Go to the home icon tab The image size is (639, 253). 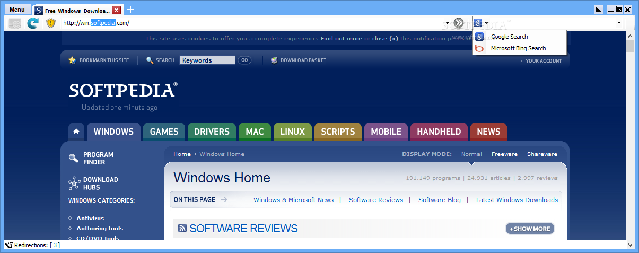(76, 132)
